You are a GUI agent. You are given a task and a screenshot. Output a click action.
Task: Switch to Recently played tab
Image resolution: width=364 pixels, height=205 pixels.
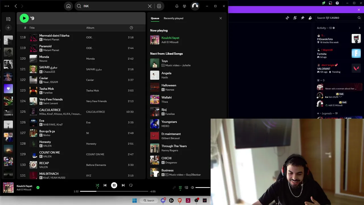point(173,18)
